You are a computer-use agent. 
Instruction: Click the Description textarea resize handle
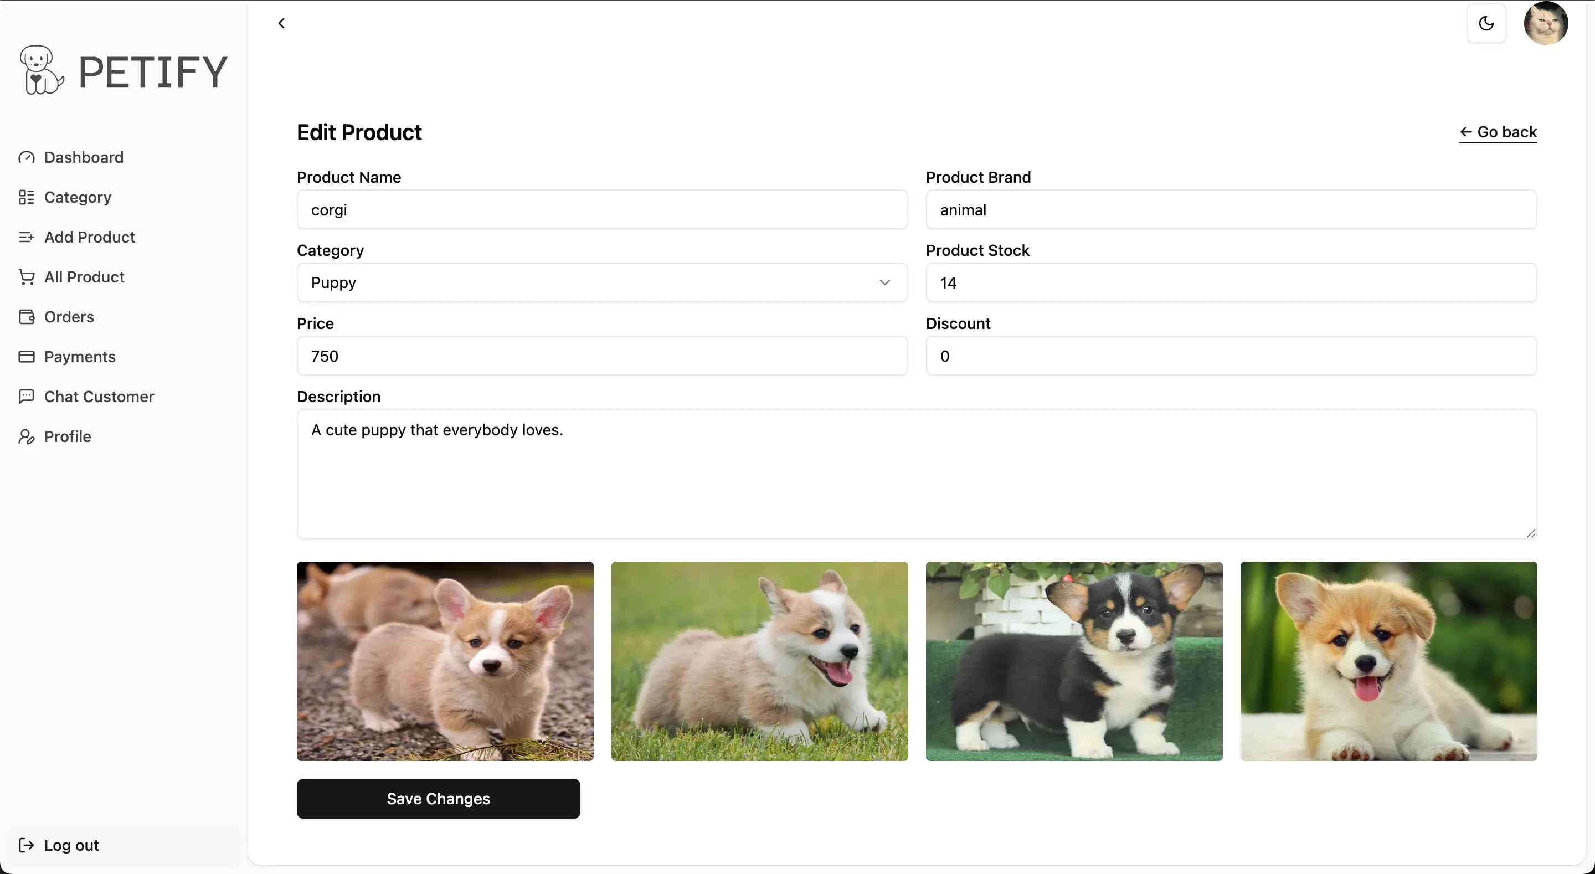pos(1531,533)
